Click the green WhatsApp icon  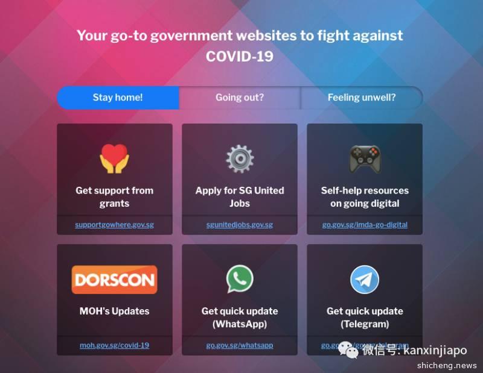click(240, 278)
